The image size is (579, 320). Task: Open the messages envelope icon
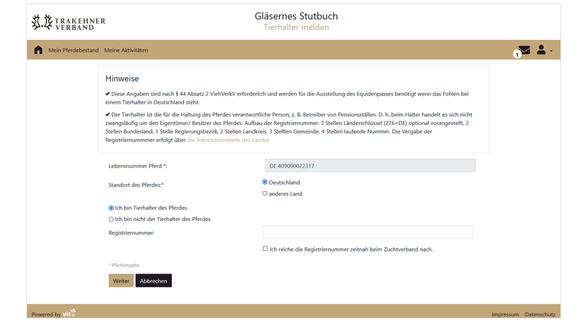pos(524,49)
